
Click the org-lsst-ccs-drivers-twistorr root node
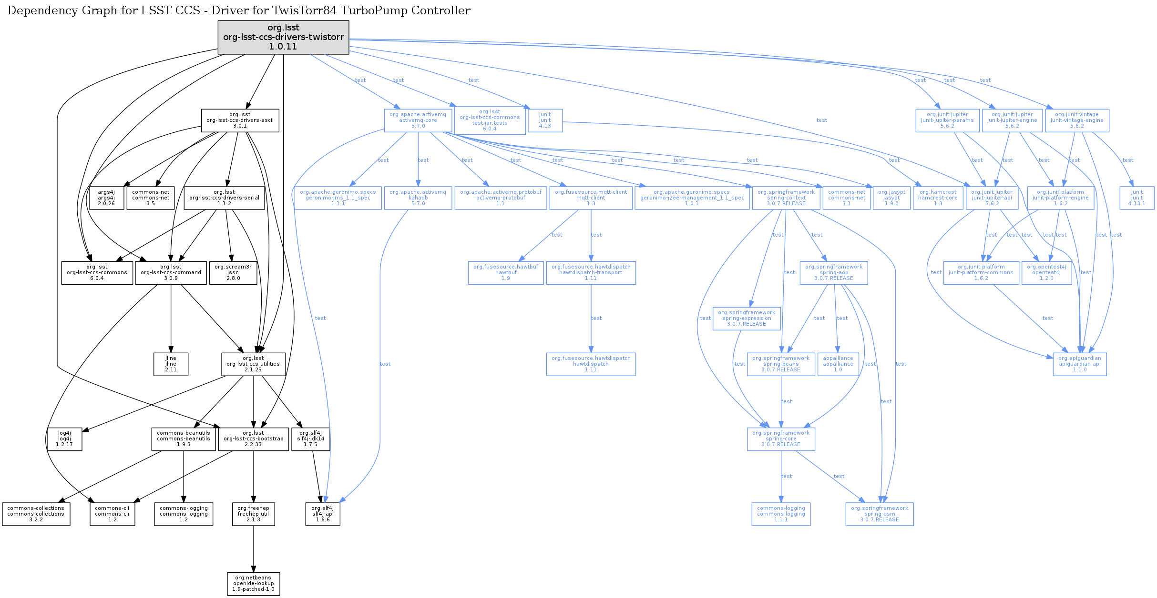pyautogui.click(x=283, y=37)
